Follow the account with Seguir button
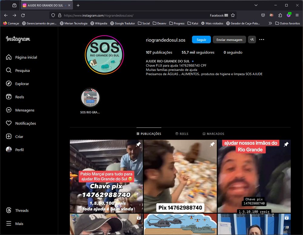Viewport: 303px width, 235px height. click(201, 40)
